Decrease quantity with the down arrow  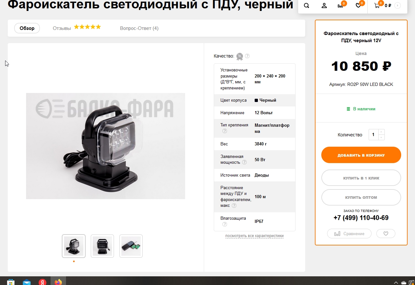(x=382, y=137)
